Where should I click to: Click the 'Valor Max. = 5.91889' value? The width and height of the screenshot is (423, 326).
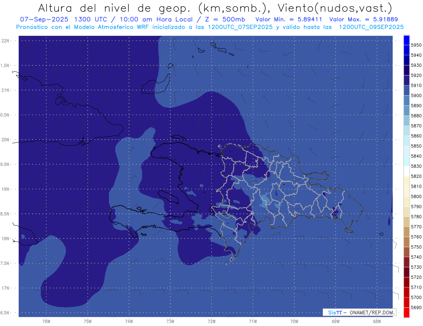363,19
